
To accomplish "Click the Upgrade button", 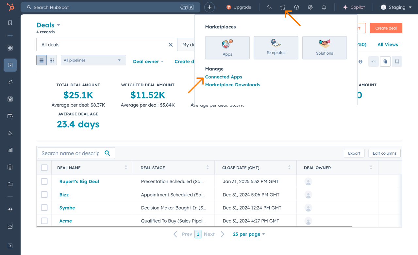I will coord(239,7).
